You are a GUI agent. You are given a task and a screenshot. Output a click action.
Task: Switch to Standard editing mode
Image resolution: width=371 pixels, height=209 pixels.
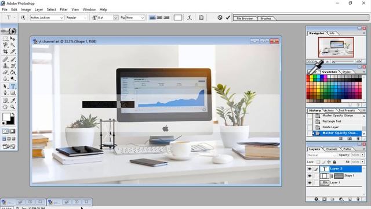tap(5, 131)
